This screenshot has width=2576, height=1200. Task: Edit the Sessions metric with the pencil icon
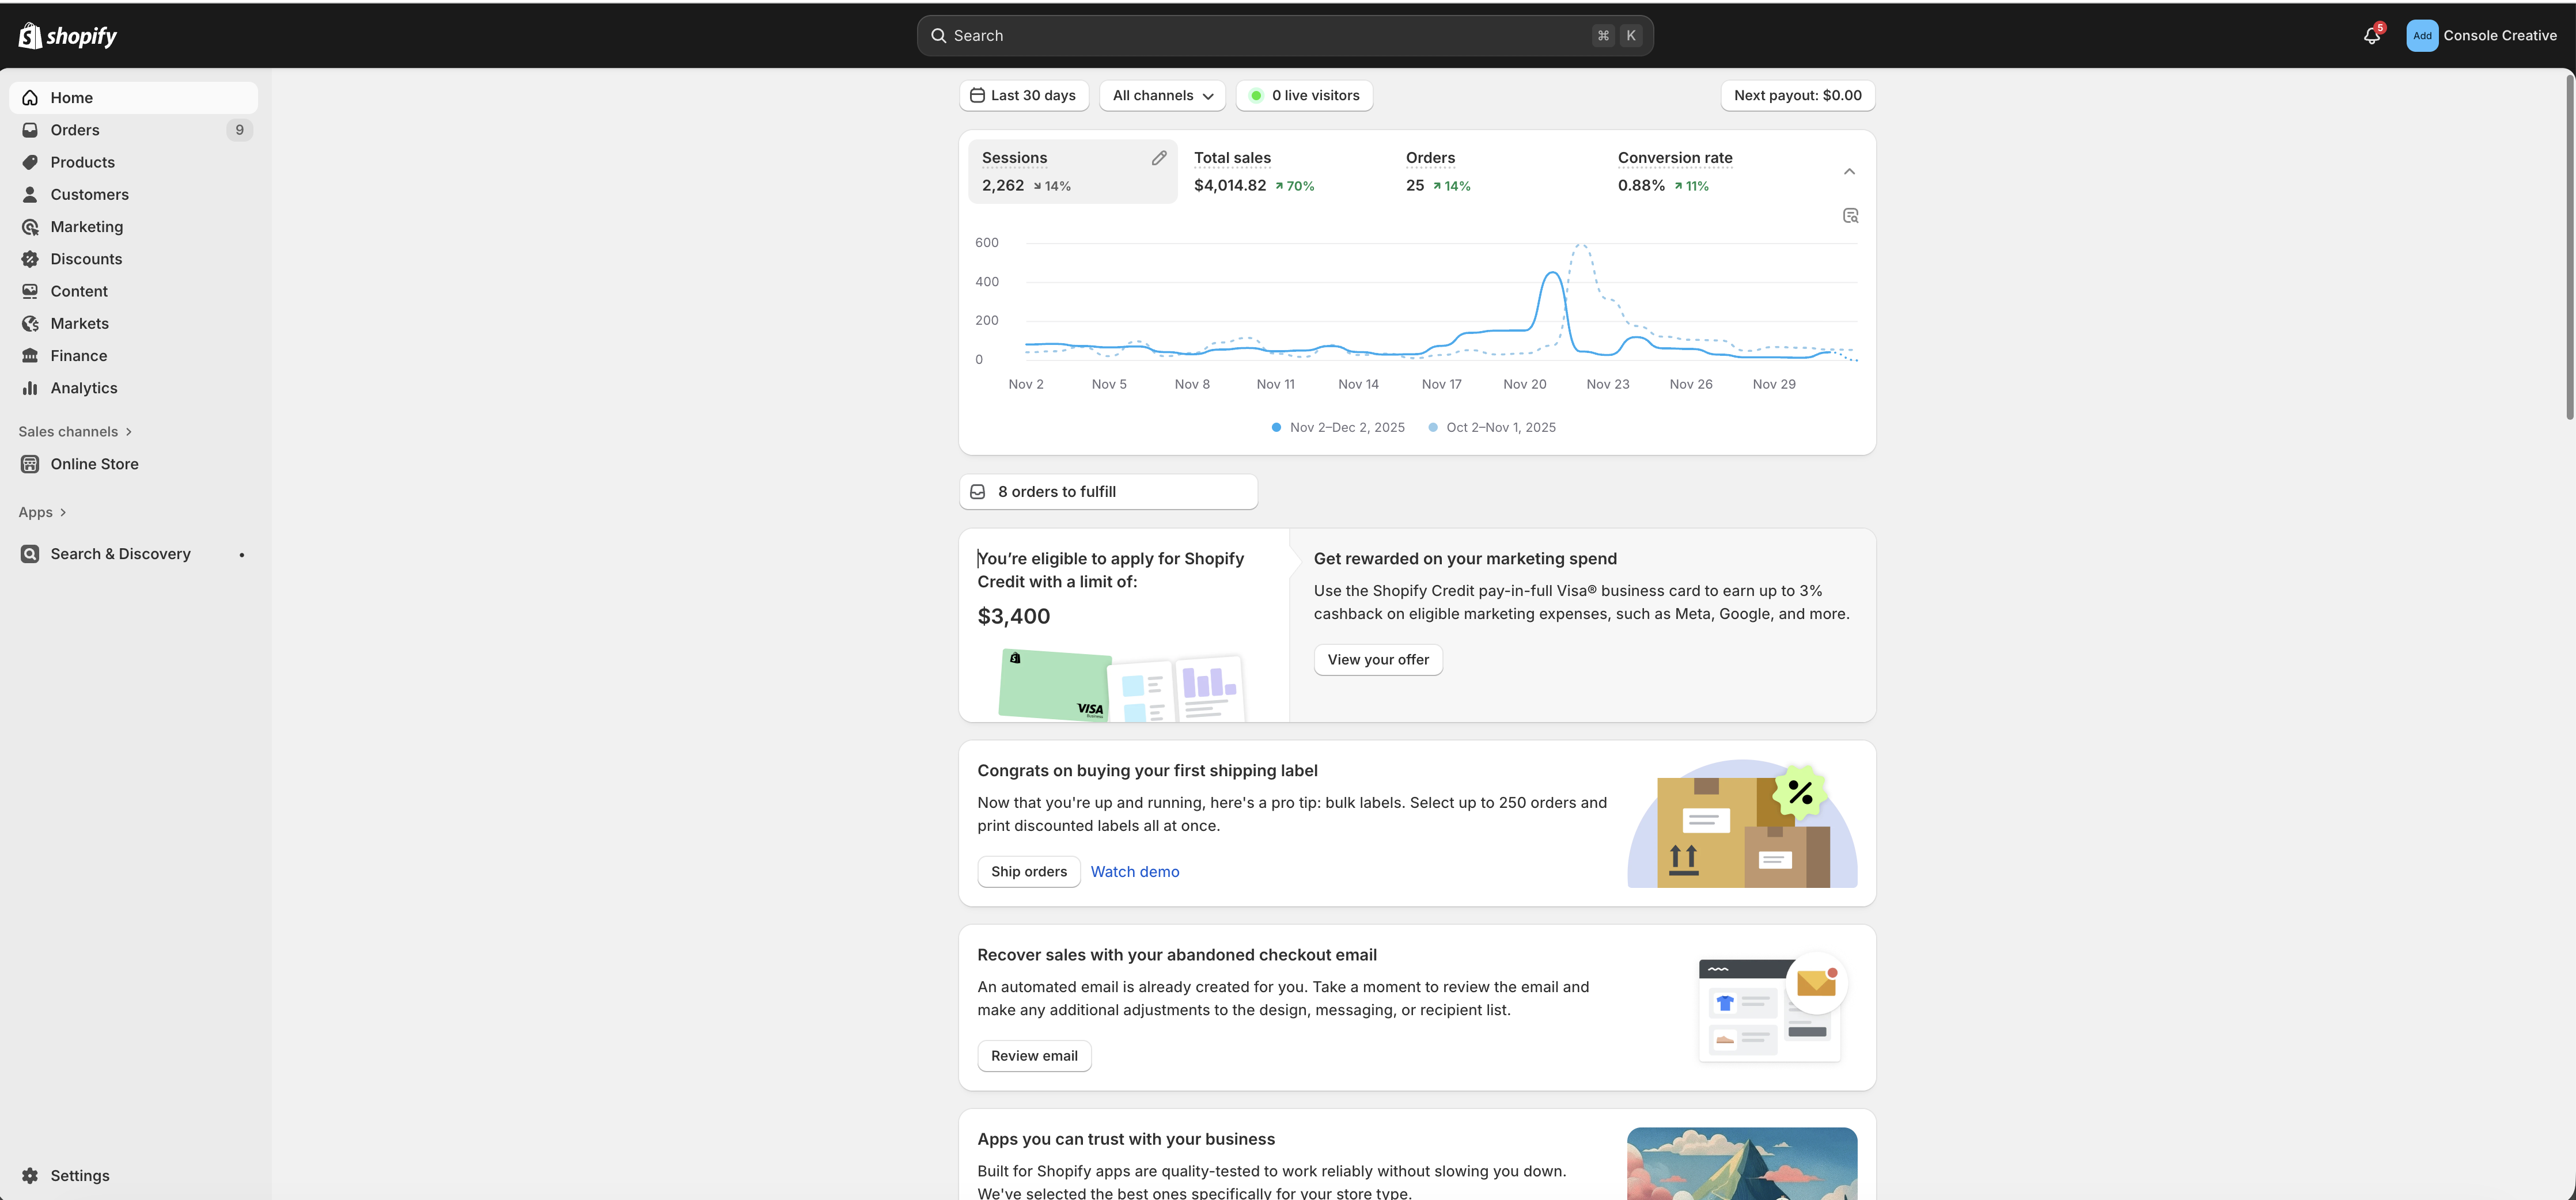coord(1159,157)
